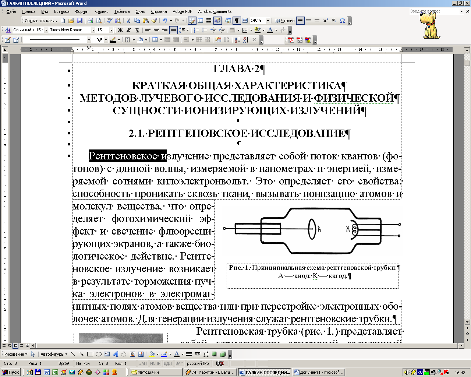This screenshot has height=377, width=471.
Task: Switch to Документ1 taskbar window
Action: pyautogui.click(x=319, y=372)
